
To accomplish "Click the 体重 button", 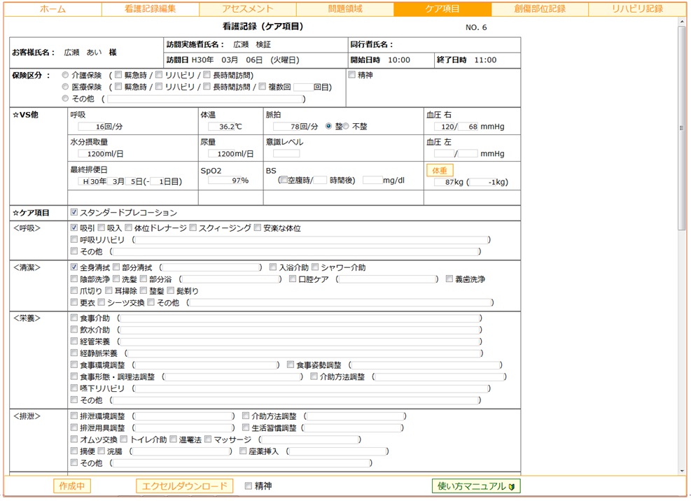I will click(x=440, y=170).
